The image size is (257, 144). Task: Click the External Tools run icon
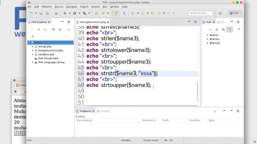click(84, 13)
